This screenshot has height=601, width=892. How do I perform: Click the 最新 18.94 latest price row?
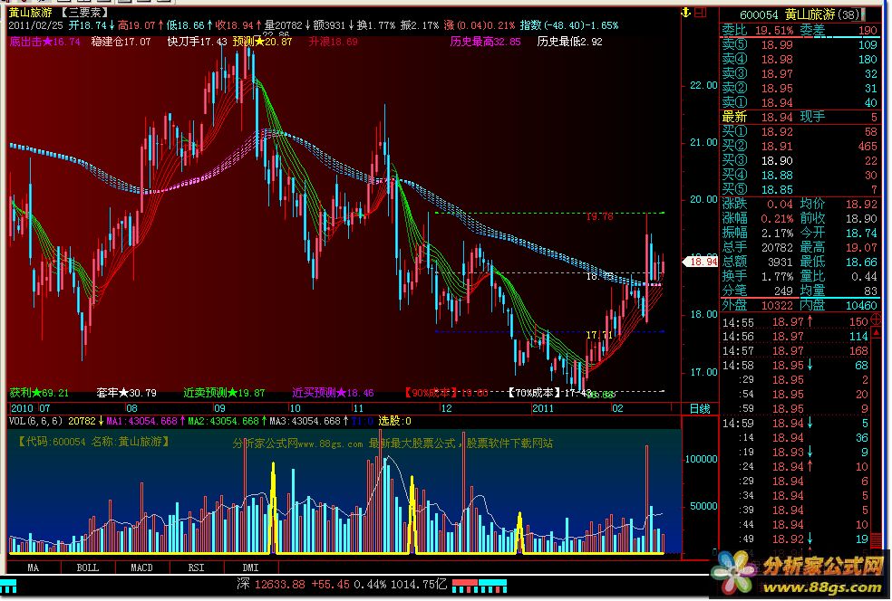tap(758, 117)
